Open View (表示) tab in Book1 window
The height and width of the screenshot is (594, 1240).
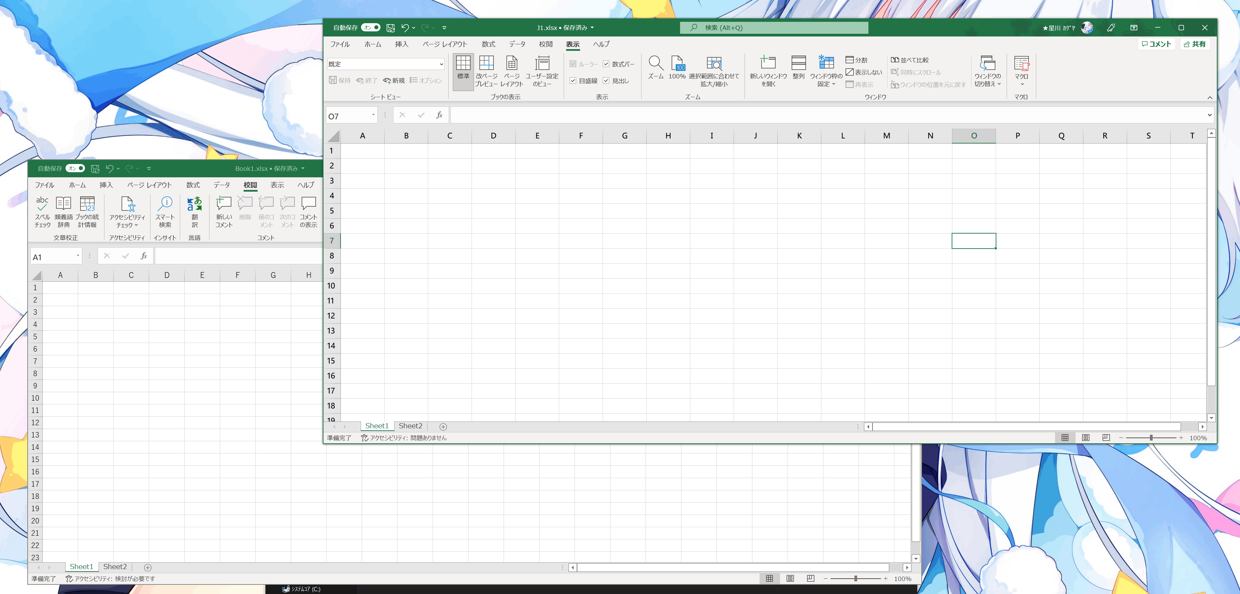[x=277, y=185]
